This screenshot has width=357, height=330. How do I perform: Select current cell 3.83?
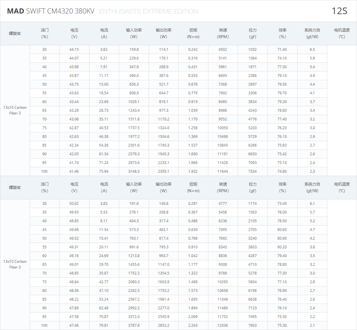[x=104, y=204]
